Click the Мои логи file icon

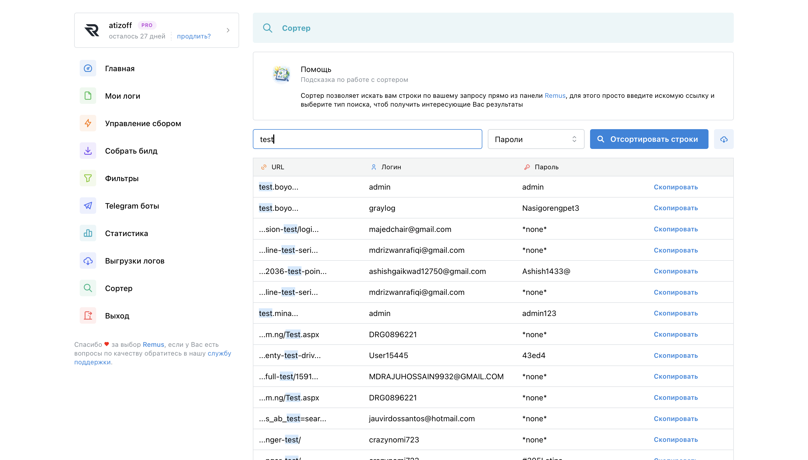tap(88, 96)
